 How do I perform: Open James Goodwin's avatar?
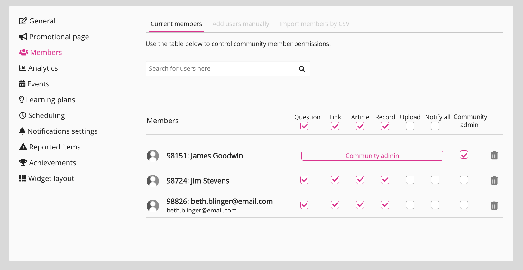tap(153, 156)
